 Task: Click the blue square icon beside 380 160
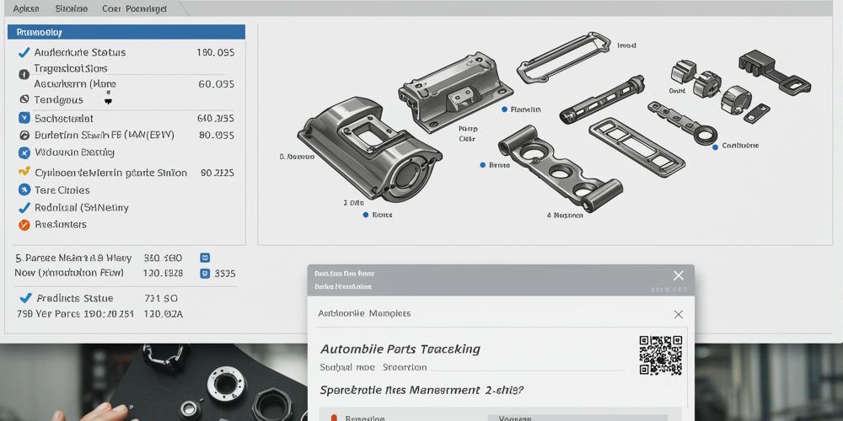[205, 258]
